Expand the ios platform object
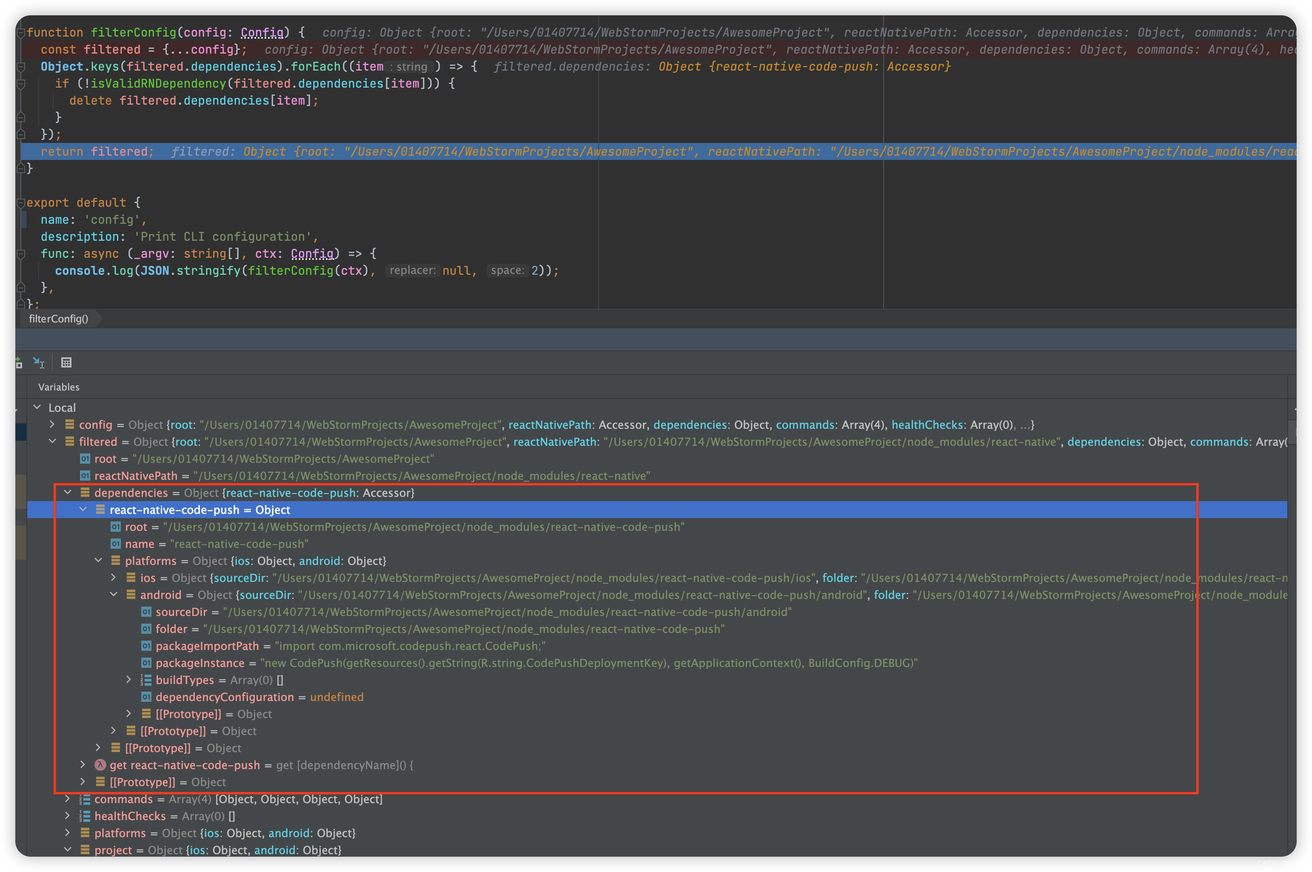 click(x=114, y=578)
